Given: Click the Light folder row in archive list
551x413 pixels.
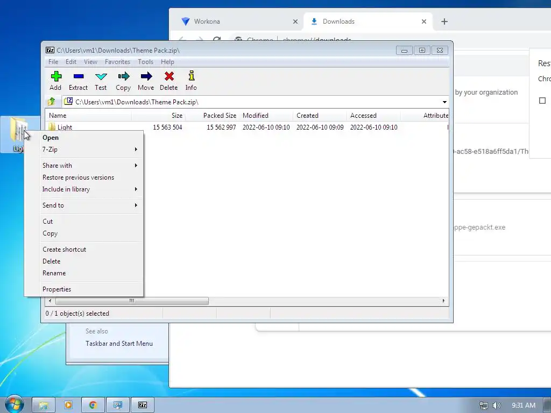Looking at the screenshot, I should [246, 127].
